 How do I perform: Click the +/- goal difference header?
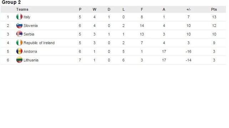click(189, 9)
